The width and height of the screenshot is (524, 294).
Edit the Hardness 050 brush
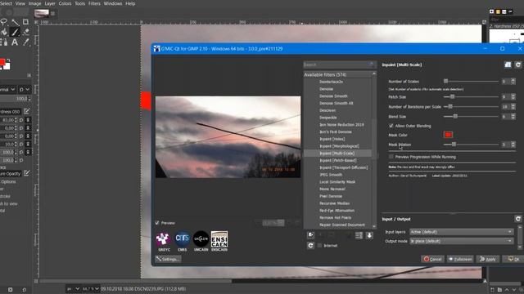pos(26,111)
